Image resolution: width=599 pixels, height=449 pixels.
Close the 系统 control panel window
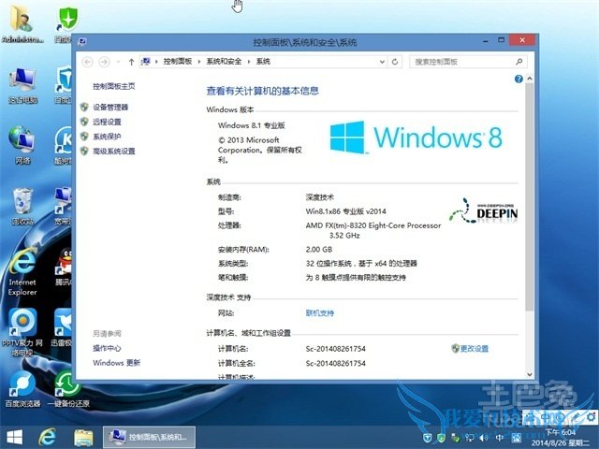(522, 40)
